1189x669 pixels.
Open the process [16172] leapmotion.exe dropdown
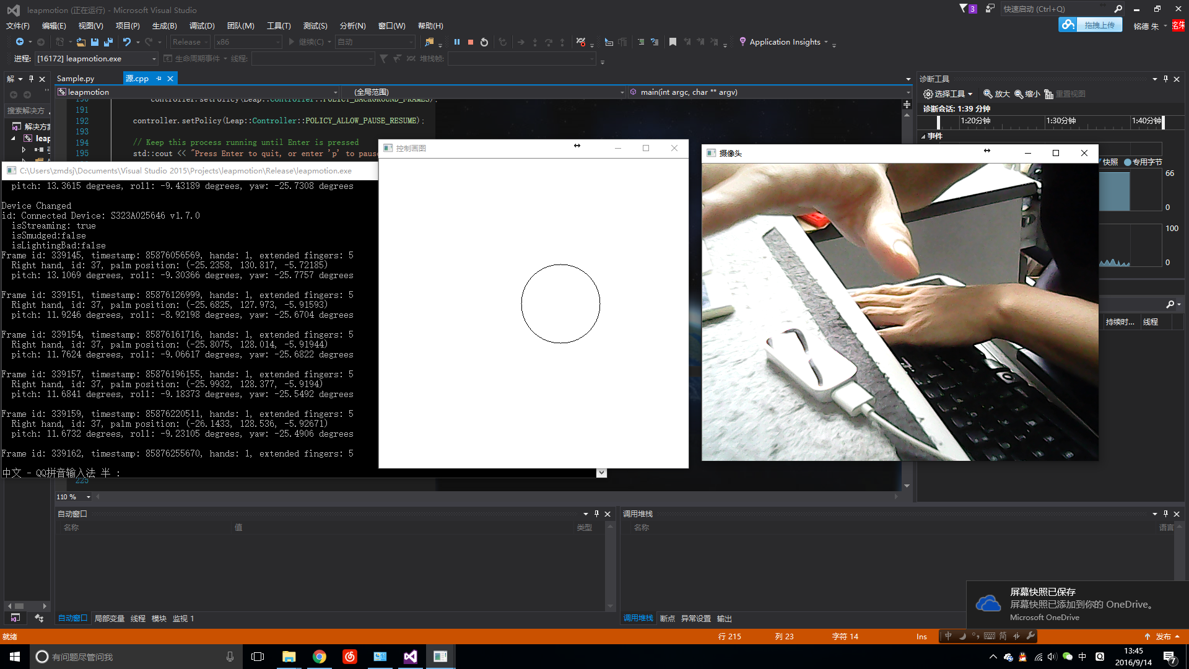[96, 59]
